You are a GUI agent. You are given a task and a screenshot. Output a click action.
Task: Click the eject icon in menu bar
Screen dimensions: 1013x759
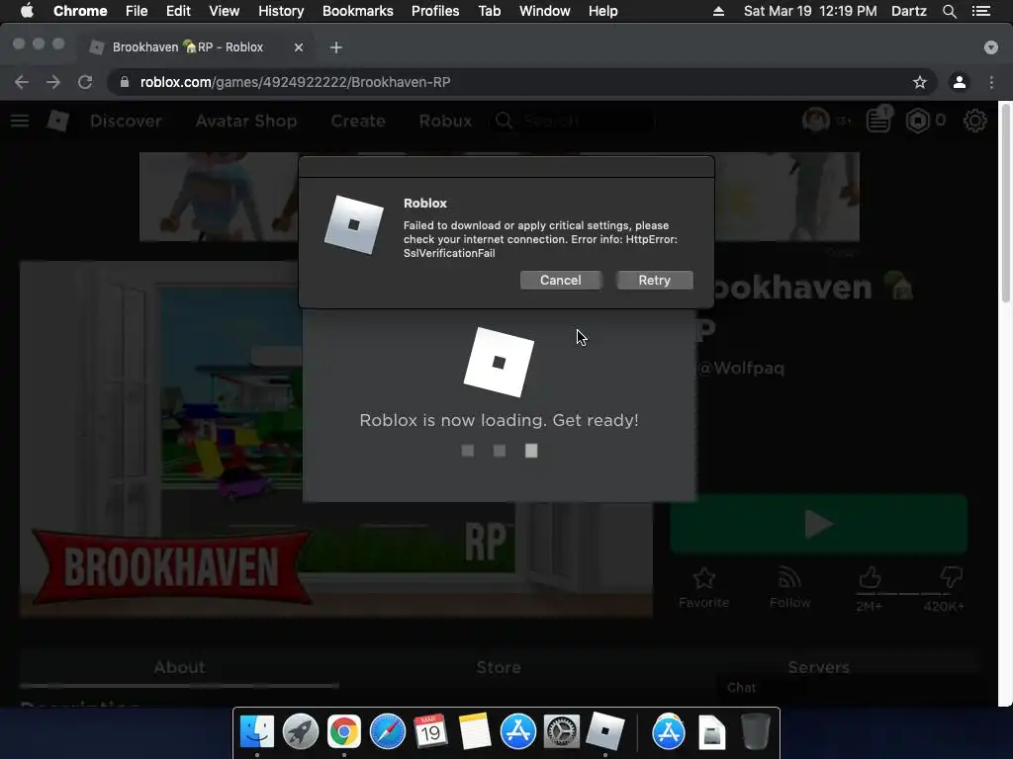click(x=718, y=11)
